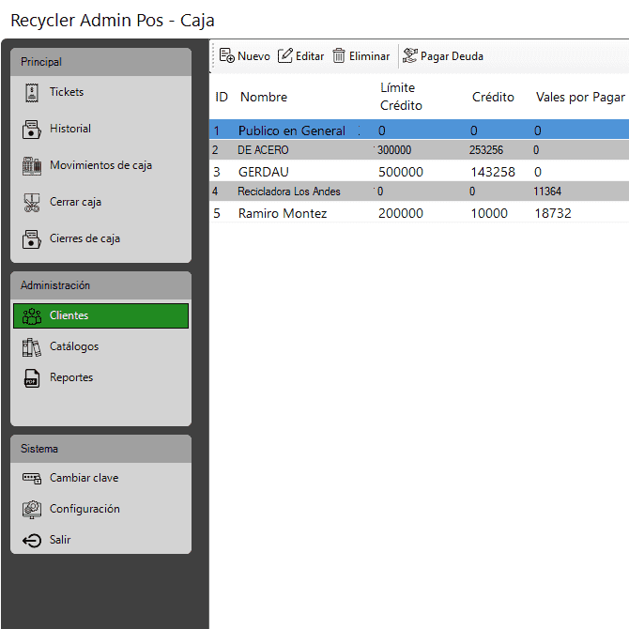Screen dimensions: 629x629
Task: Click the Editar pencil icon
Action: (x=284, y=55)
